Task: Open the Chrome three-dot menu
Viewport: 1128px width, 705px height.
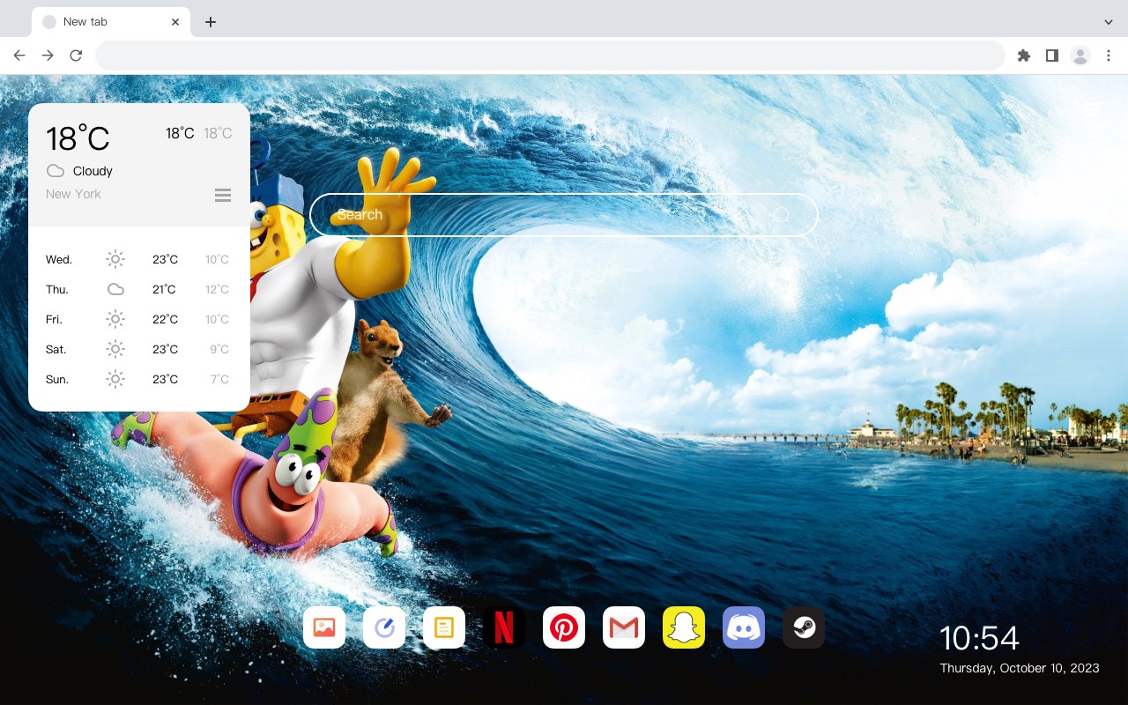Action: pyautogui.click(x=1109, y=56)
